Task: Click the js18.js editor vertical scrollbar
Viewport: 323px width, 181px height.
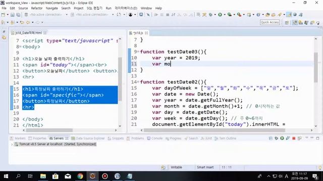Action: coord(316,67)
